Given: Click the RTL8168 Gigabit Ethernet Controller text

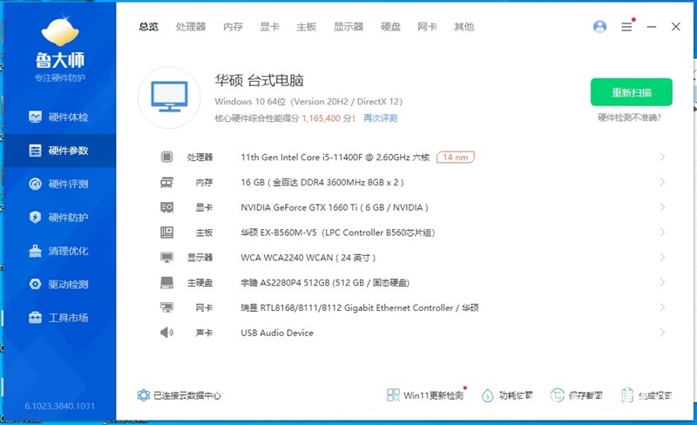Looking at the screenshot, I should (x=360, y=307).
